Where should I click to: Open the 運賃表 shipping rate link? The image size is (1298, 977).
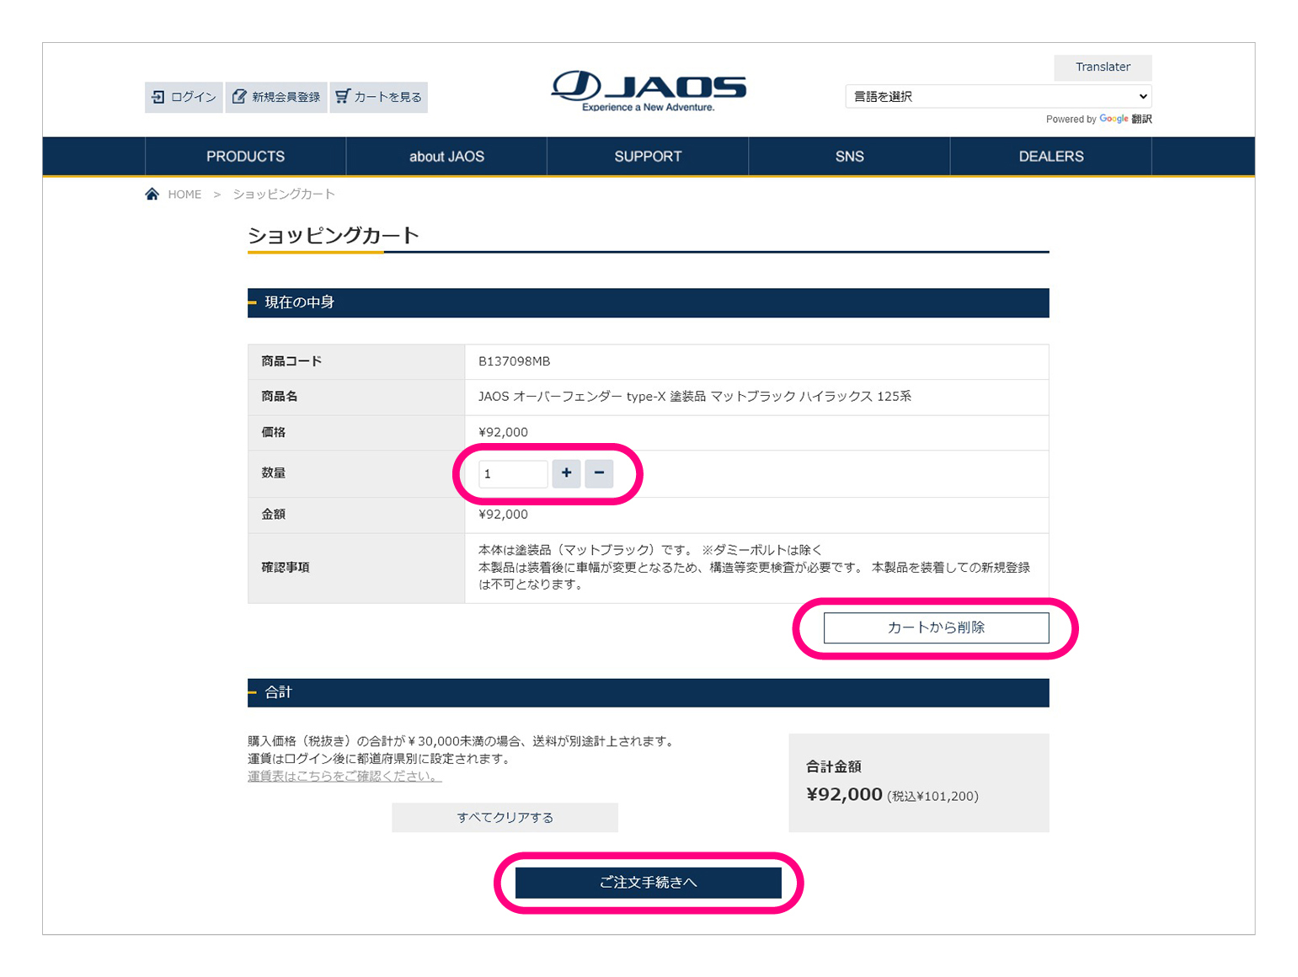tap(345, 777)
